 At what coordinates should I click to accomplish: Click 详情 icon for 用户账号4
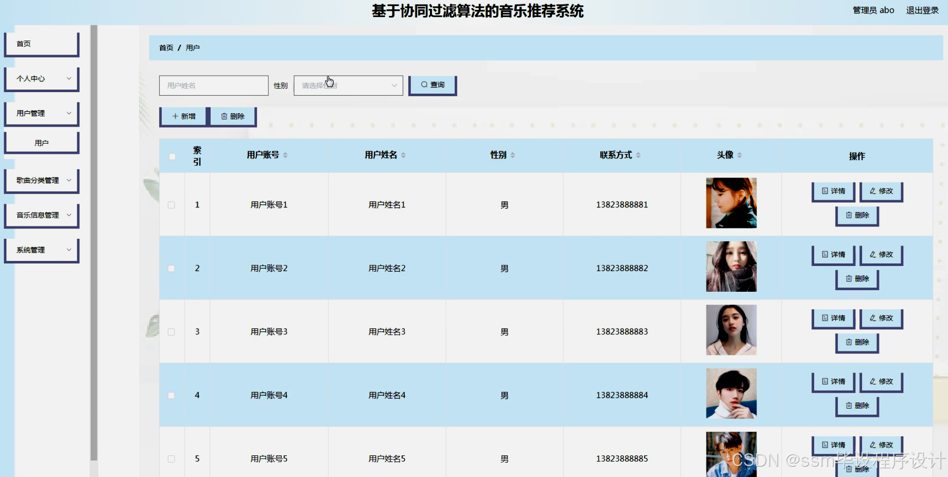pos(824,381)
